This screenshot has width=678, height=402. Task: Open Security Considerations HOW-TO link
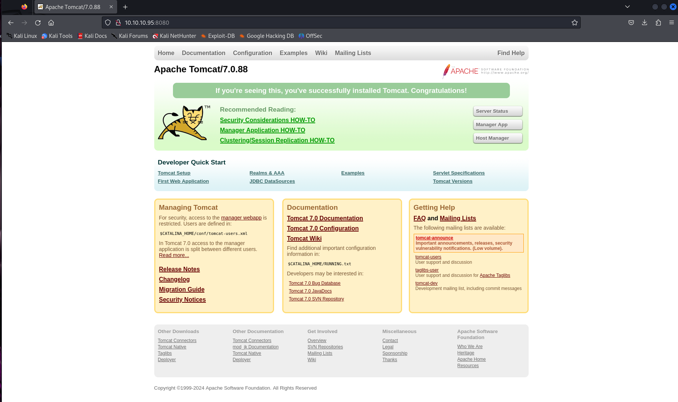(267, 120)
